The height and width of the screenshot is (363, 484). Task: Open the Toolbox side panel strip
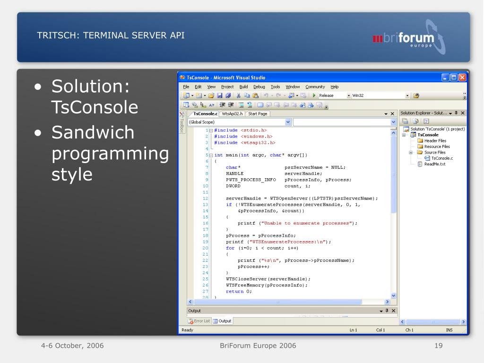pos(182,122)
